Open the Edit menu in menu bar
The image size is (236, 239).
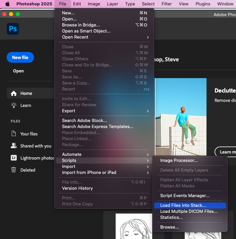(x=77, y=4)
